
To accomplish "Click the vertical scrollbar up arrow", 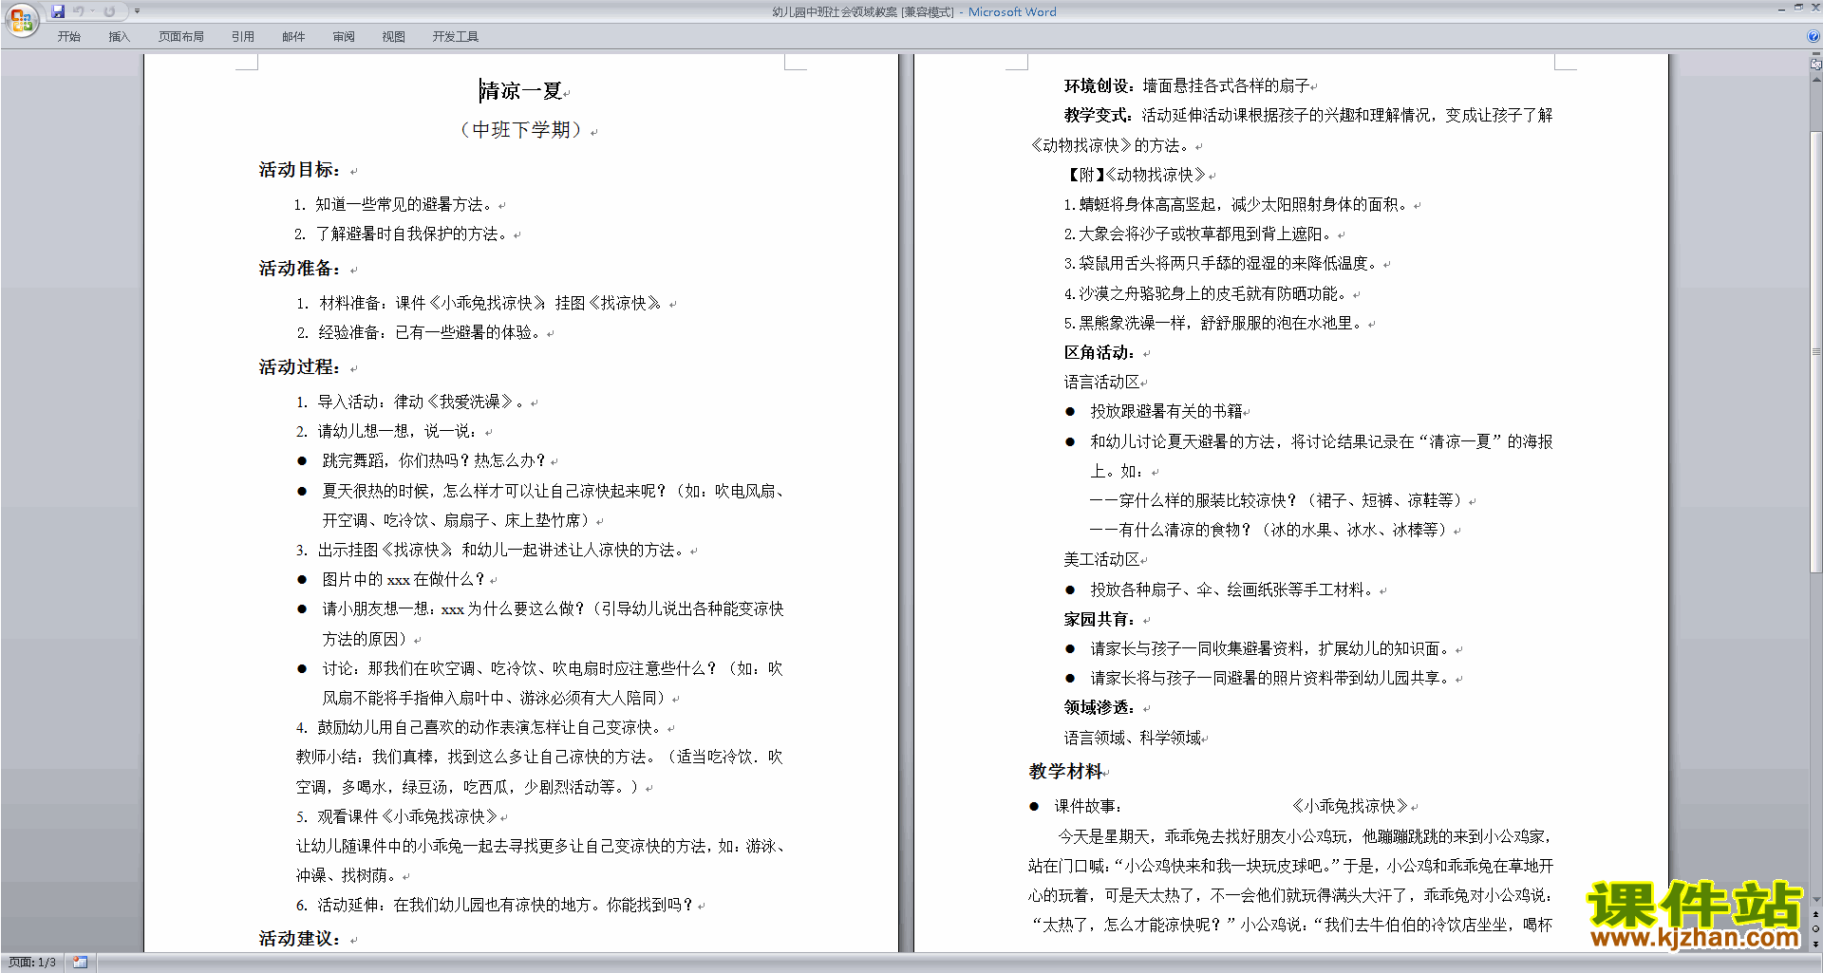I will [1815, 80].
